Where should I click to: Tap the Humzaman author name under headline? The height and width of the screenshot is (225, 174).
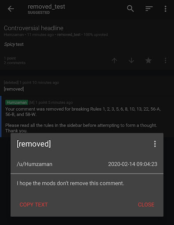[x=14, y=35]
